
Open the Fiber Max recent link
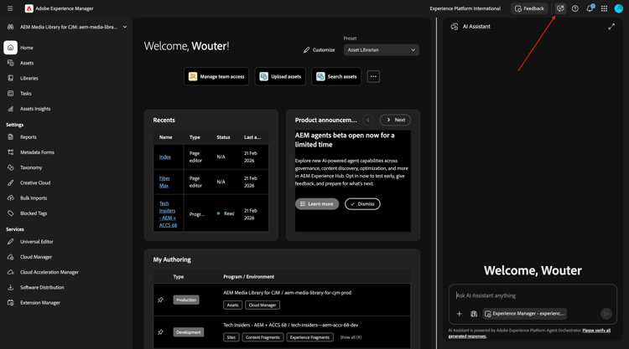click(x=164, y=182)
